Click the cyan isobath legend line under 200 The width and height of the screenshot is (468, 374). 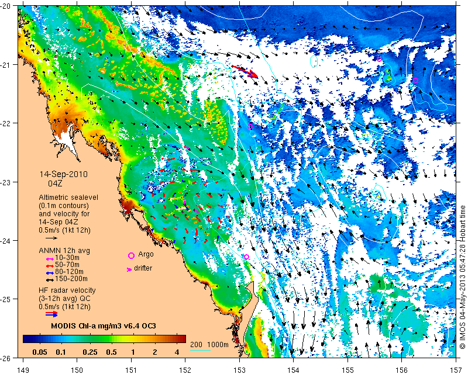[199, 350]
